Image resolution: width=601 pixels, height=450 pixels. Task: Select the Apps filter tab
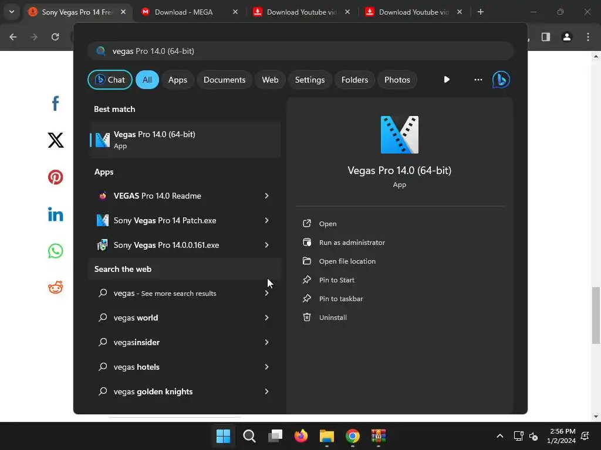coord(177,80)
